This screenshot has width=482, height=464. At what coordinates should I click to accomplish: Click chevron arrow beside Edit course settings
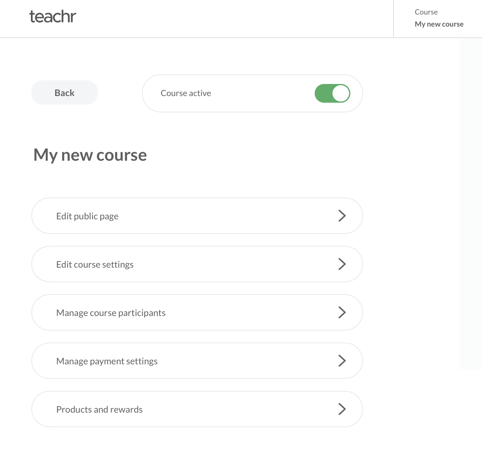pyautogui.click(x=342, y=264)
